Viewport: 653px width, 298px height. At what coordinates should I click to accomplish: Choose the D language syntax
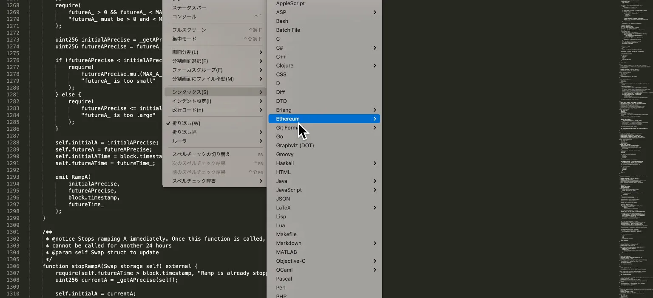click(324, 84)
